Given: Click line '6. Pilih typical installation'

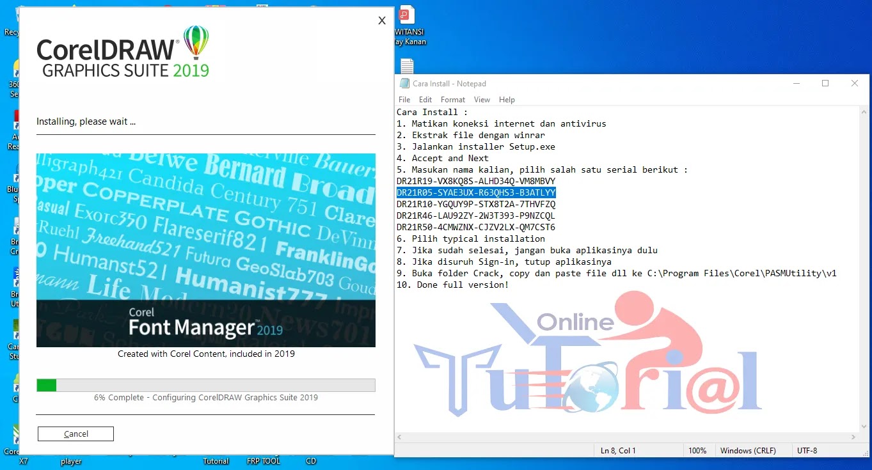Looking at the screenshot, I should 471,239.
